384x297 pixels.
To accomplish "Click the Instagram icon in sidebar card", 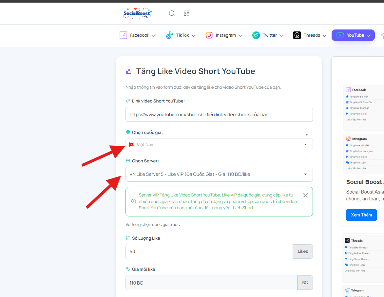I will click(x=348, y=139).
